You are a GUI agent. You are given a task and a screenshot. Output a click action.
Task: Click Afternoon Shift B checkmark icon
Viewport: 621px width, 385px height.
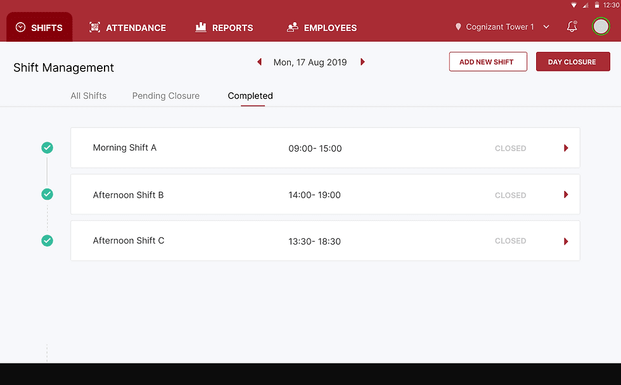[47, 194]
